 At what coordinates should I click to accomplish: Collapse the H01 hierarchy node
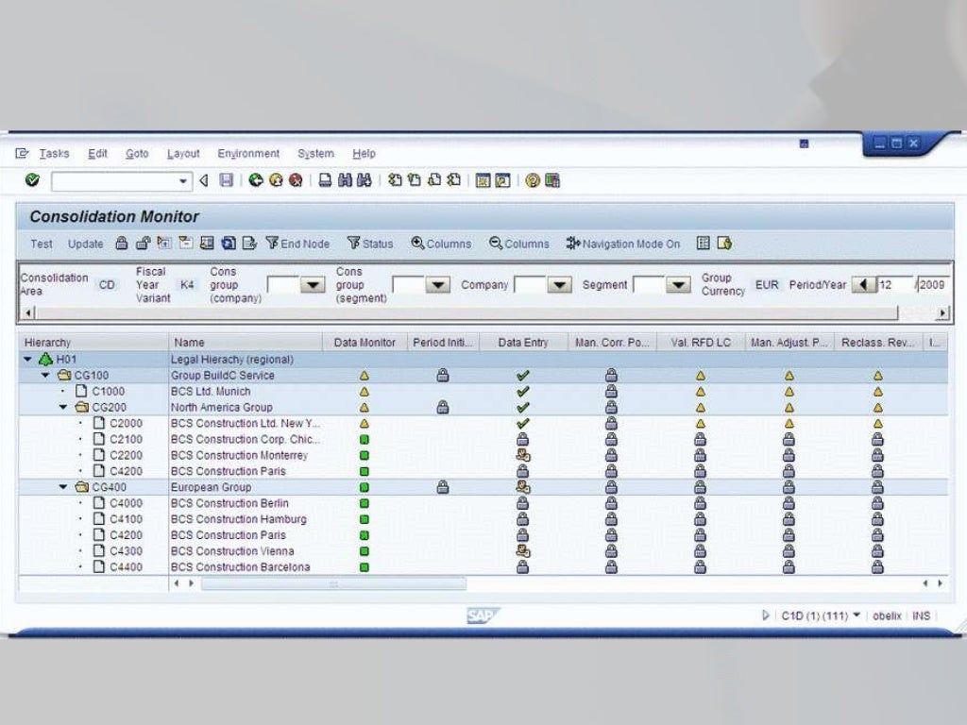(x=27, y=359)
